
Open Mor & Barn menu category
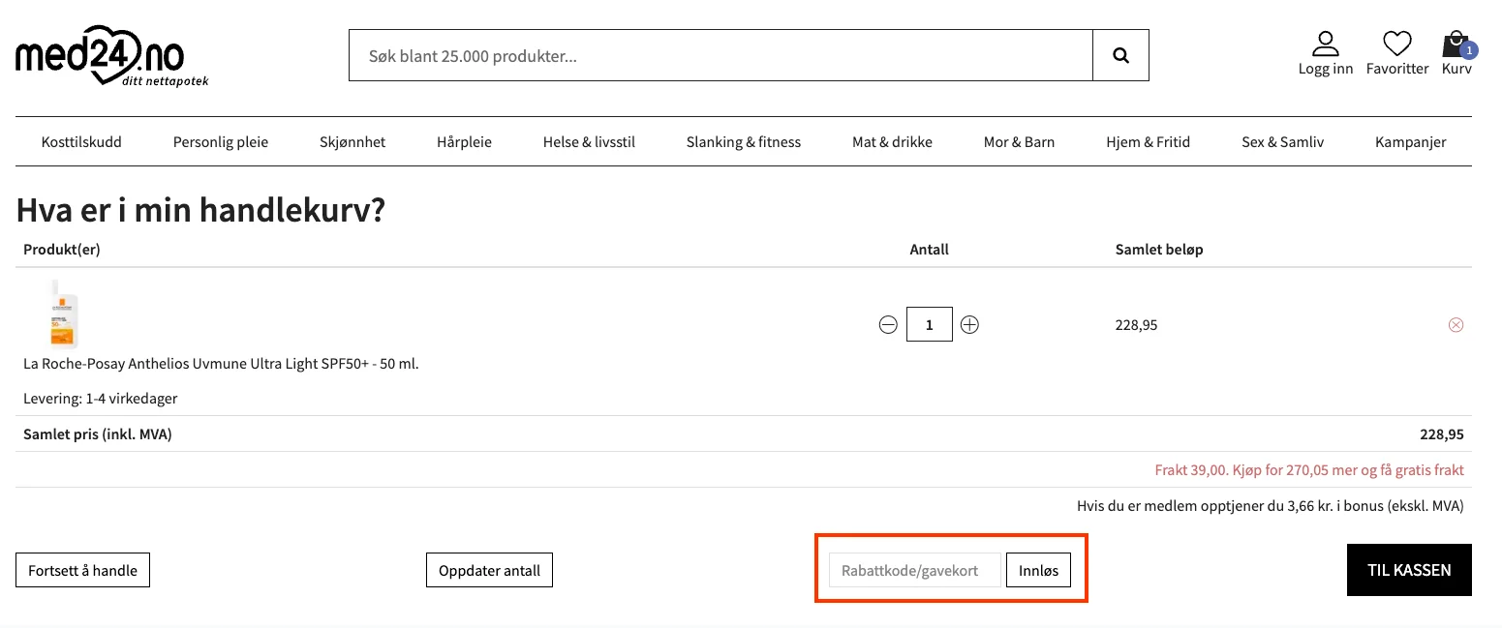click(1019, 141)
